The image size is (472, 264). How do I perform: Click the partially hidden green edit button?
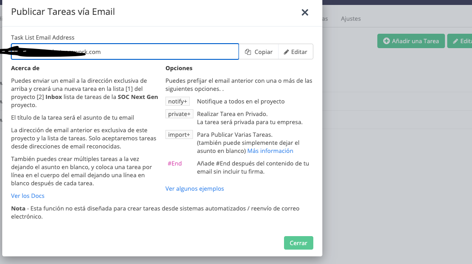pos(461,41)
